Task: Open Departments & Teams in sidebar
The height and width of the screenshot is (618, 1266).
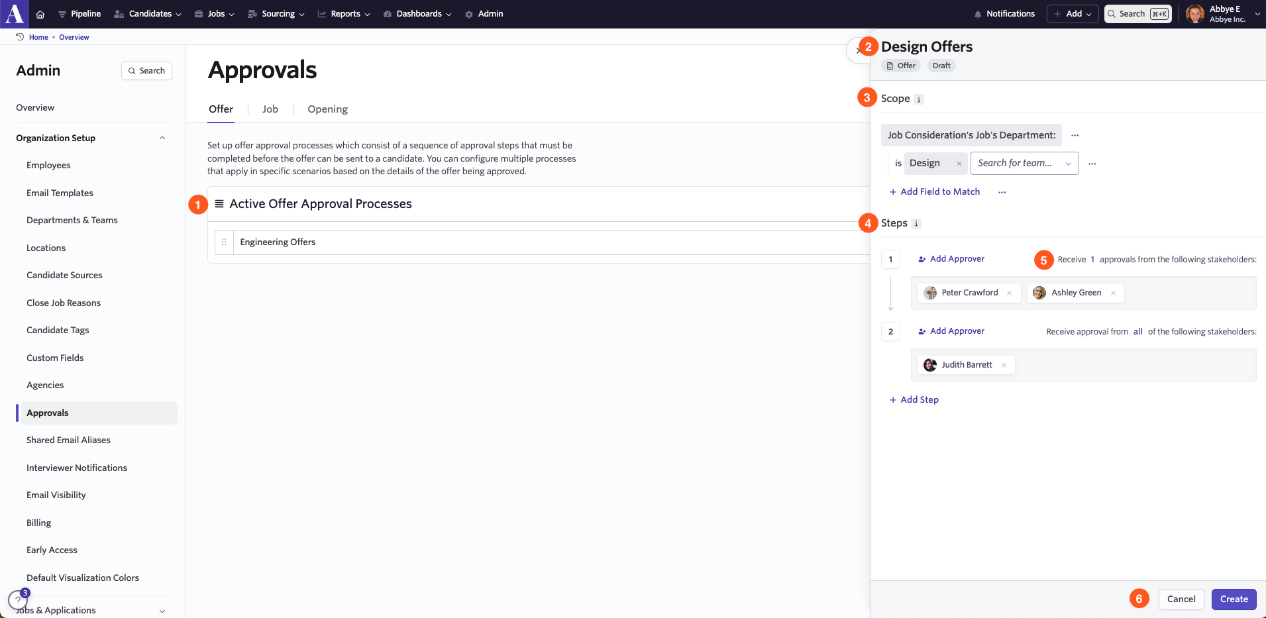Action: (x=72, y=220)
